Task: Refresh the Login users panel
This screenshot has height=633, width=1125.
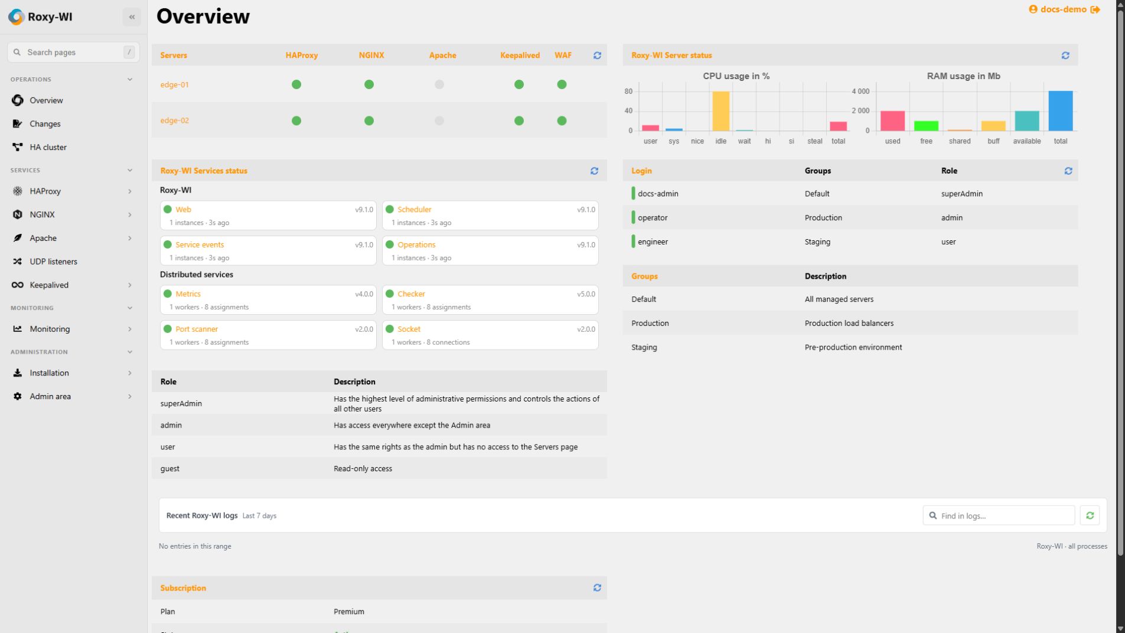Action: pyautogui.click(x=1068, y=171)
